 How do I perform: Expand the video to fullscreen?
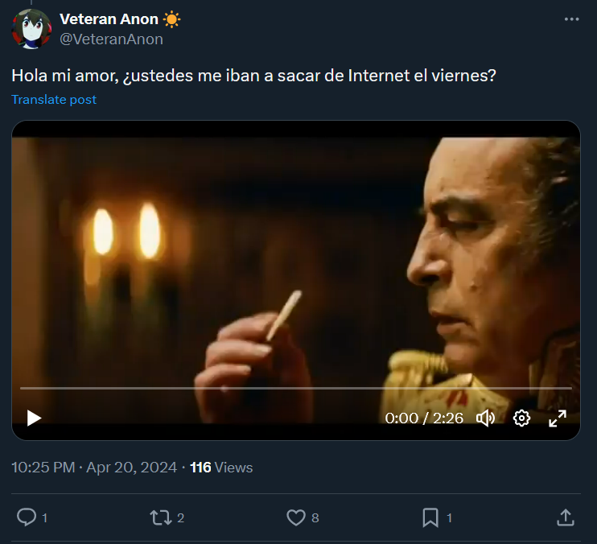(558, 418)
